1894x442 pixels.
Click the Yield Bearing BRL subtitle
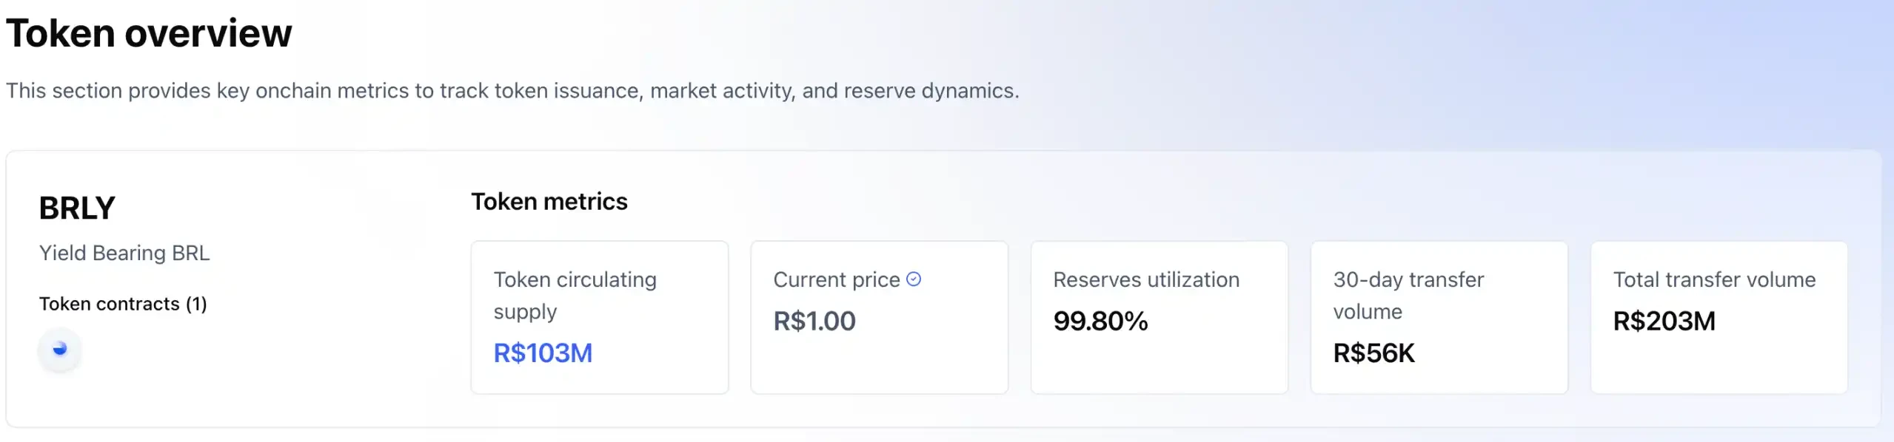pos(124,253)
